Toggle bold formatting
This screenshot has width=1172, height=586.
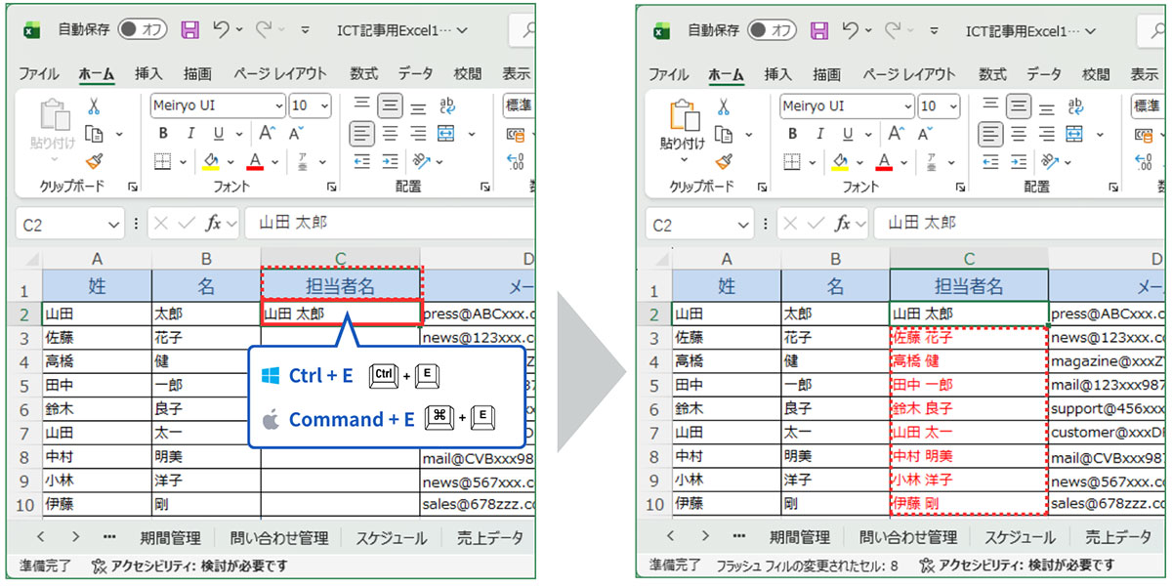tap(164, 132)
